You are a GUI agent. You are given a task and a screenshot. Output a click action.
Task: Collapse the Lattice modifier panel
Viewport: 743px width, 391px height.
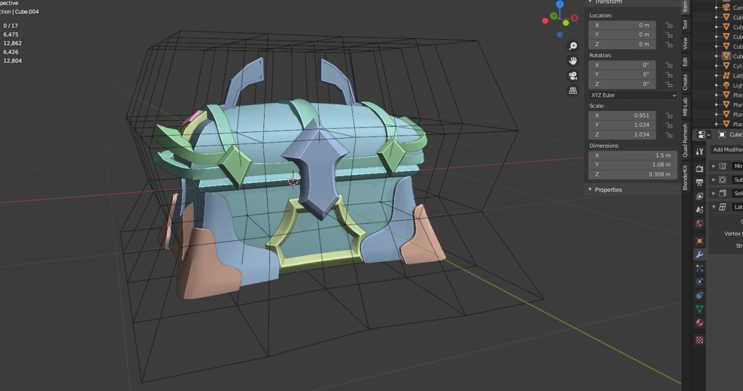coord(713,207)
